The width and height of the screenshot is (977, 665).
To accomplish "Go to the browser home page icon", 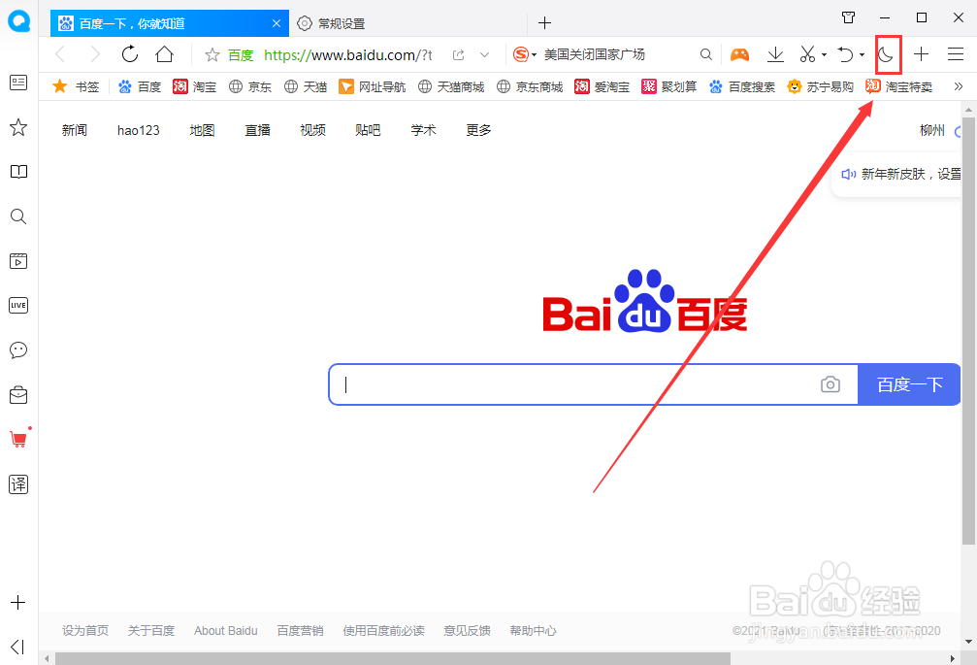I will pyautogui.click(x=165, y=54).
